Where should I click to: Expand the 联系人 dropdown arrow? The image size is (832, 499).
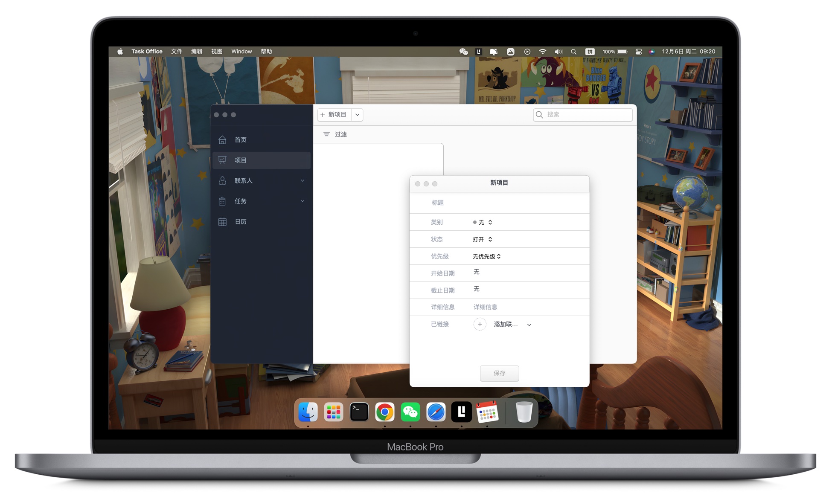(x=303, y=180)
